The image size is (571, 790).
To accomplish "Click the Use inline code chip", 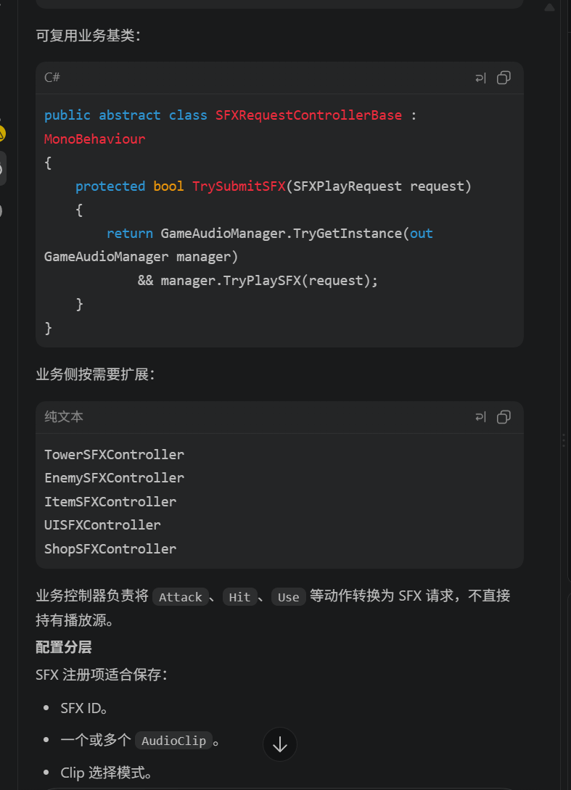I will [x=288, y=597].
